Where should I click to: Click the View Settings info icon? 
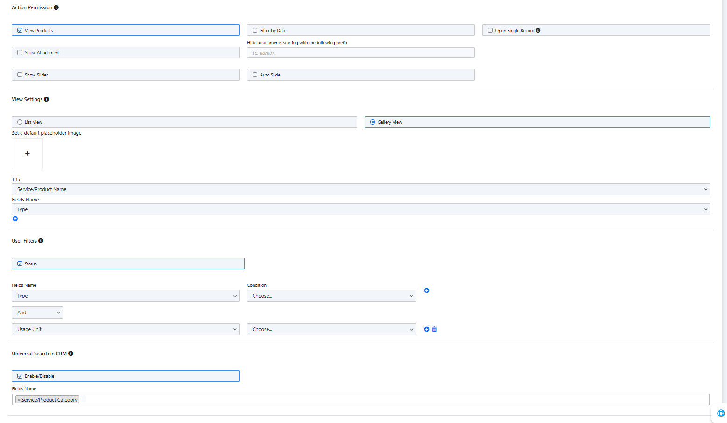[46, 99]
